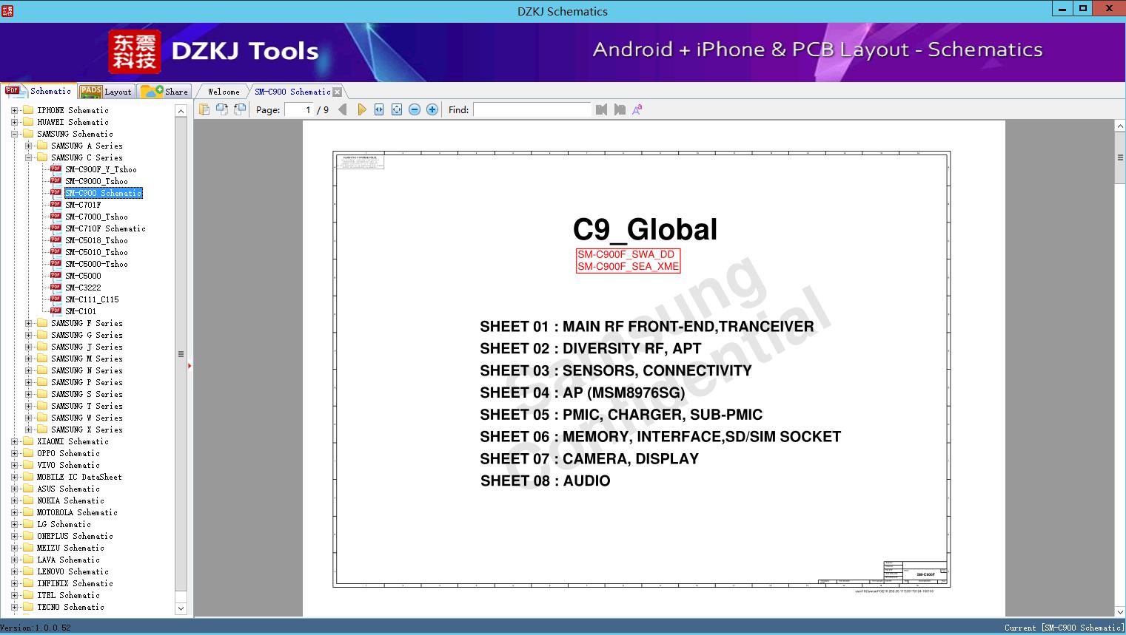1126x635 pixels.
Task: Open SM-C5018_Tshoo PDF file
Action: coord(96,240)
